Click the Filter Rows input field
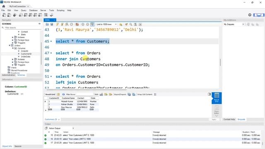The height and width of the screenshot is (149, 265). [84, 94]
